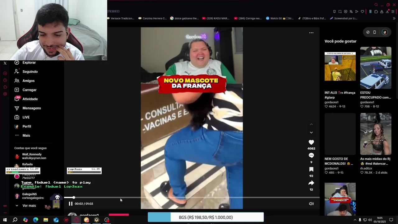The width and height of the screenshot is (398, 224).
Task: Open NEM GOSTO DE MCDONALDS video card
Action: tap(340, 134)
